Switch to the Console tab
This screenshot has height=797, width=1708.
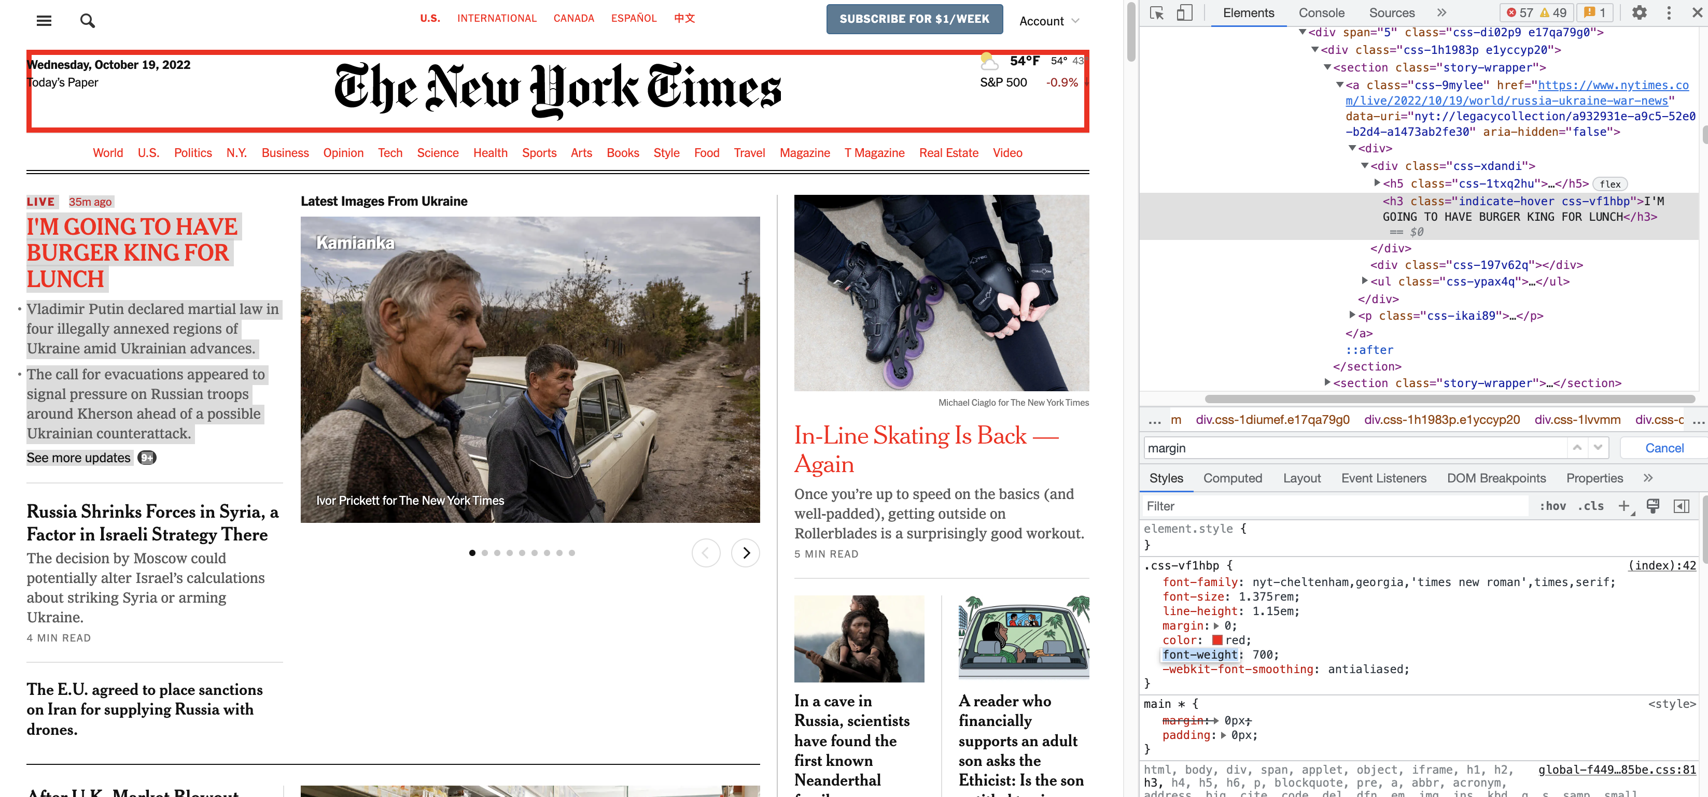[x=1322, y=12]
